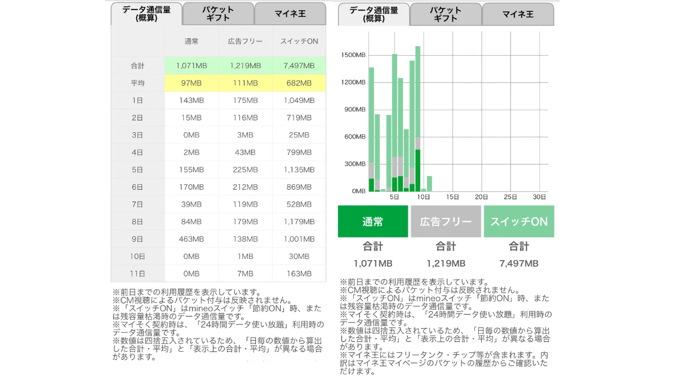676x380 pixels.
Task: Click 170MB in the 6日 row
Action: pyautogui.click(x=192, y=187)
